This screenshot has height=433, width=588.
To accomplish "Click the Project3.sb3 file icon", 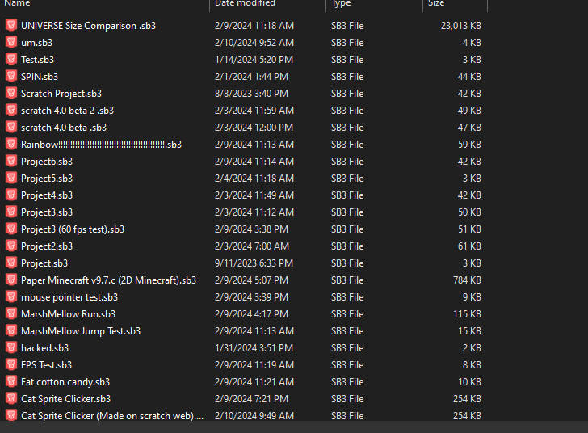I will 11,212.
